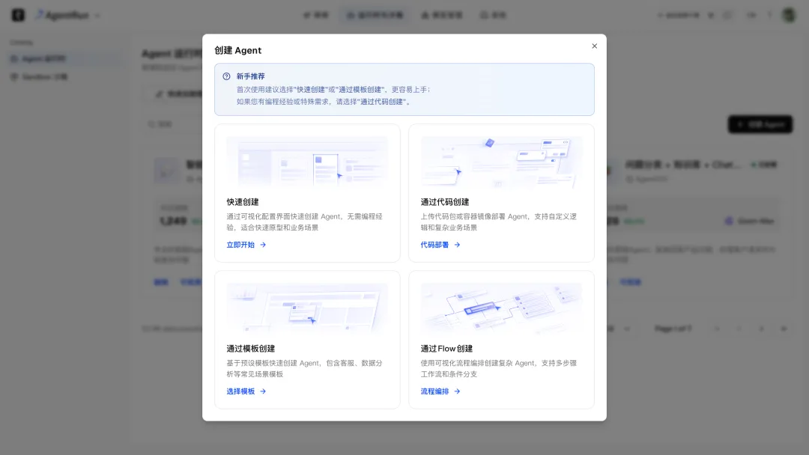Click the AgentRun logo icon top-left

[x=16, y=14]
